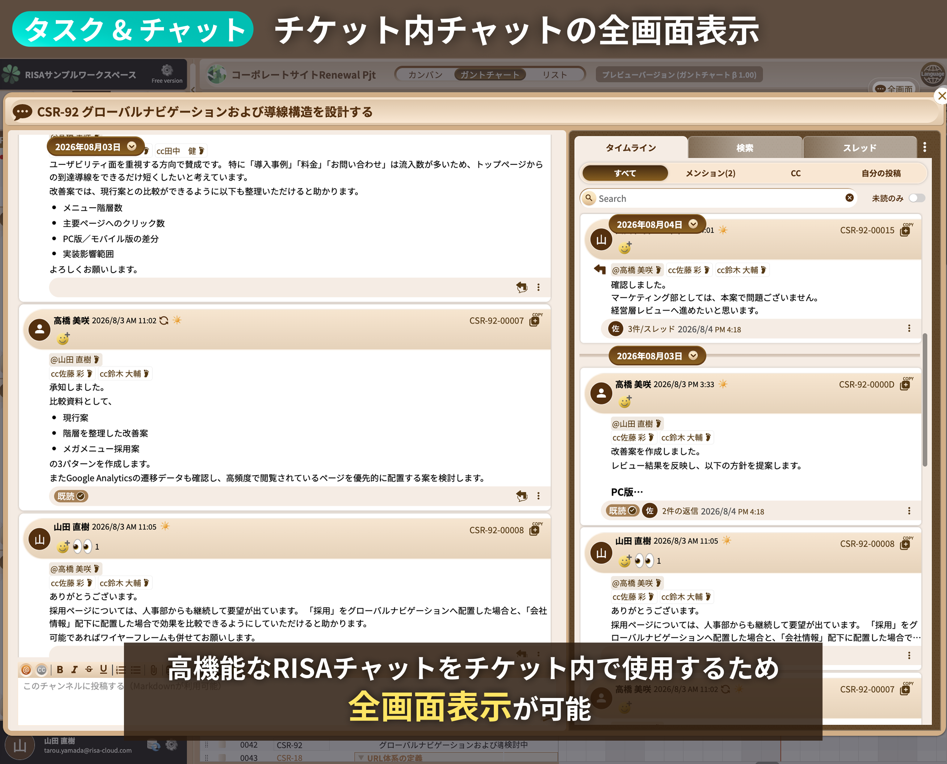Open @高橋 美咲 mention in timeline CSR-92-00015
This screenshot has height=764, width=947.
tap(637, 270)
